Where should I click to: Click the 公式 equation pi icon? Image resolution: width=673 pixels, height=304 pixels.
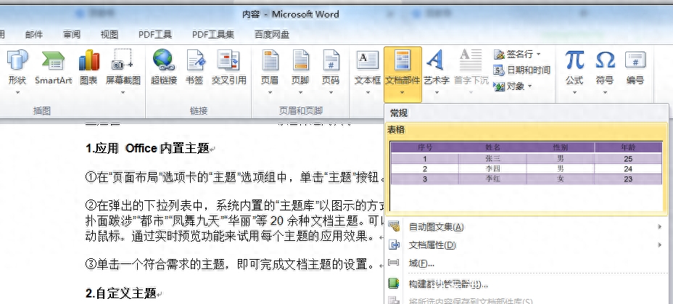coord(574,59)
